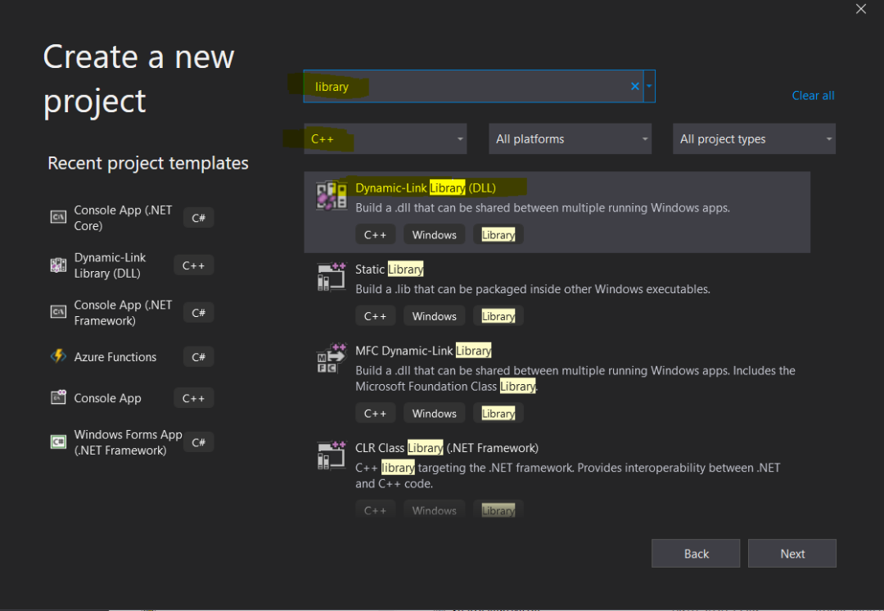This screenshot has height=611, width=884.
Task: Click the C++ badge beside recent Dynamic-Link Library
Action: tap(193, 265)
